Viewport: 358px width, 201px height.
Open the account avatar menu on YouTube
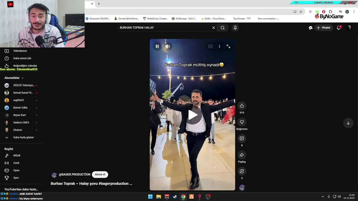349,28
